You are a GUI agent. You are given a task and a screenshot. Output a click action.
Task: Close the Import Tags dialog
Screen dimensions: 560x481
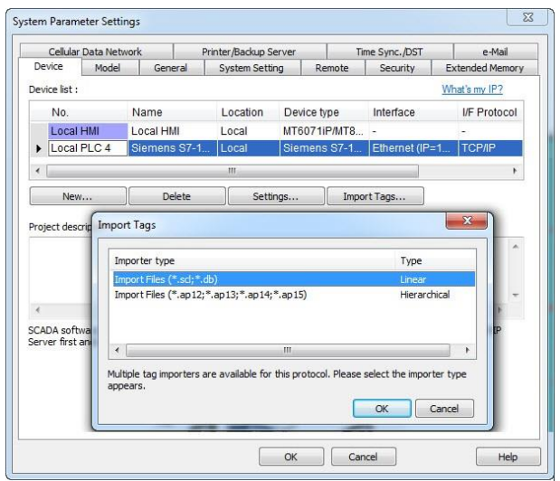[x=468, y=222]
